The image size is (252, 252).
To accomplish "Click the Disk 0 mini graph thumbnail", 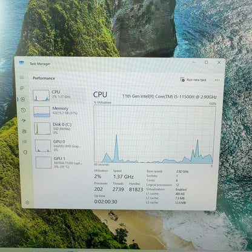I will pyautogui.click(x=42, y=128).
